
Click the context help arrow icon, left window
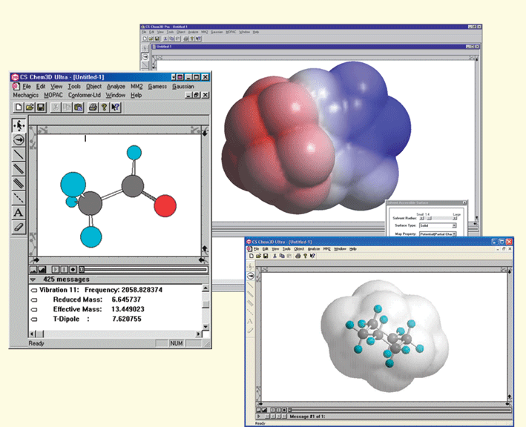(115, 107)
